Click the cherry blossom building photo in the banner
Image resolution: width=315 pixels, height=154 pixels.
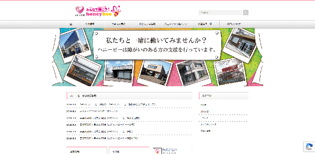[x=231, y=72]
